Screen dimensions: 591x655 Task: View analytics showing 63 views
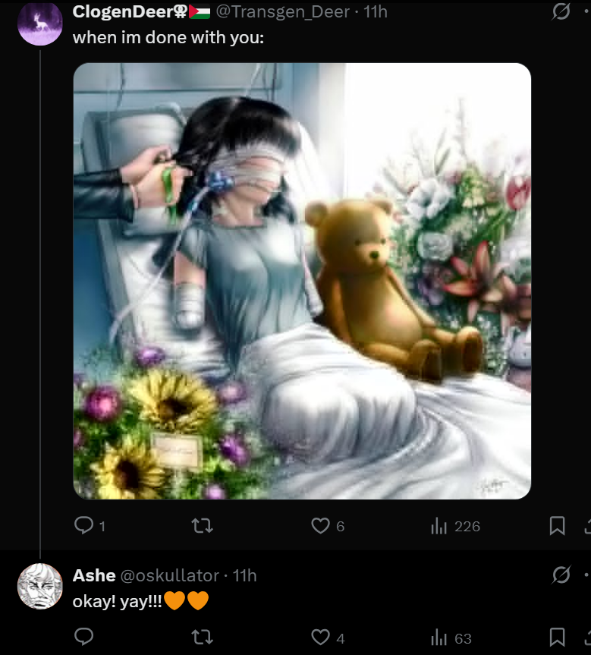click(x=451, y=638)
